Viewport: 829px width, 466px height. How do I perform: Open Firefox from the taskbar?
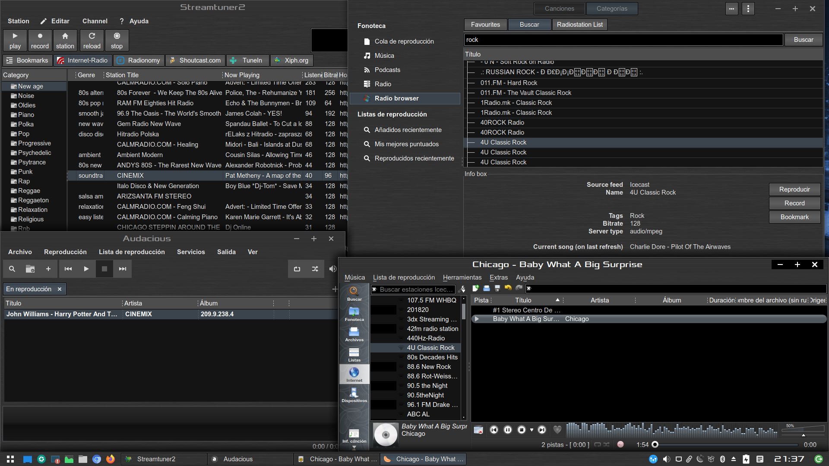tap(111, 459)
